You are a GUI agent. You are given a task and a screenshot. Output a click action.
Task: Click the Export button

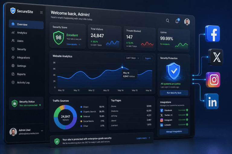point(148,58)
